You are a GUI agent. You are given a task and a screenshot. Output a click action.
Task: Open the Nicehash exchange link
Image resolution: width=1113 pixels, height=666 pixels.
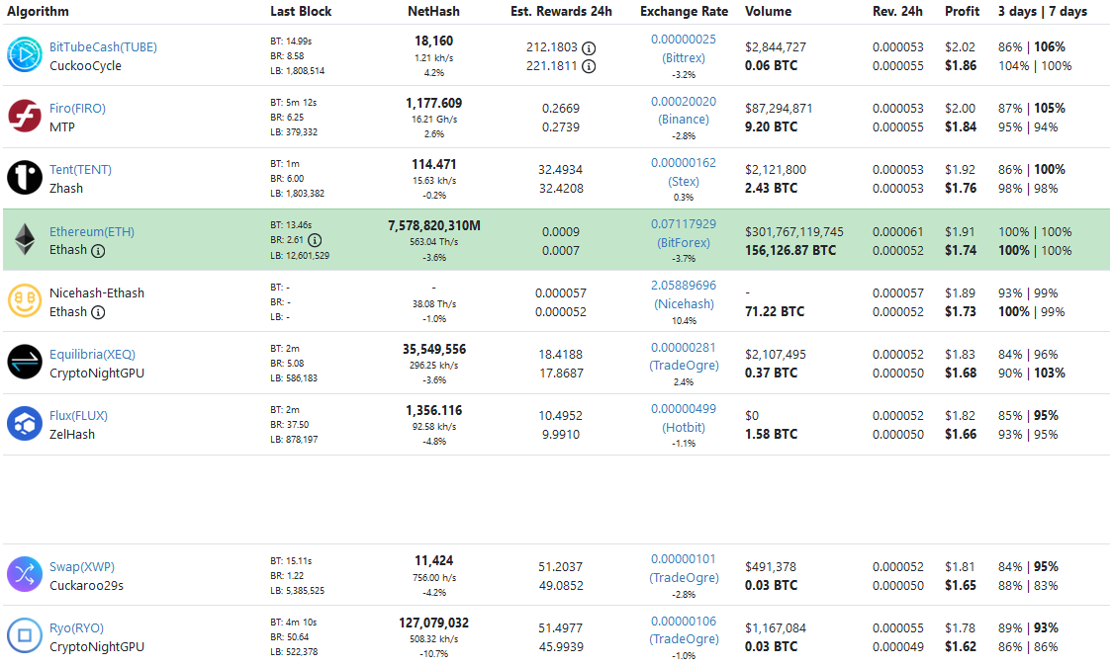684,304
